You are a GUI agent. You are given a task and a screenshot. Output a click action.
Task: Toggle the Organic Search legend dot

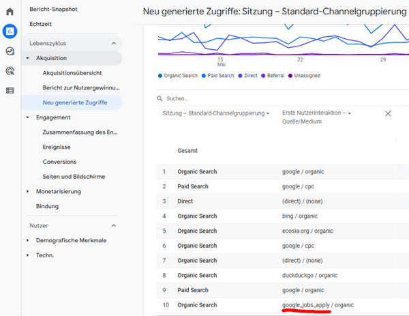[160, 76]
